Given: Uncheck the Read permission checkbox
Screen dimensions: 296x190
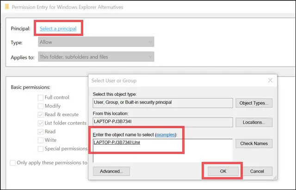Looking at the screenshot, I should 41,131.
